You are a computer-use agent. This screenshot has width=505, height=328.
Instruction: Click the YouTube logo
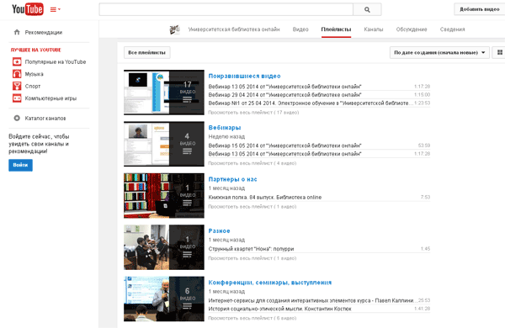tap(28, 9)
